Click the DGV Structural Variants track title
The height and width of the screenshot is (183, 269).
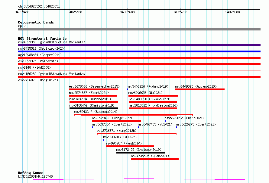(x=42, y=39)
